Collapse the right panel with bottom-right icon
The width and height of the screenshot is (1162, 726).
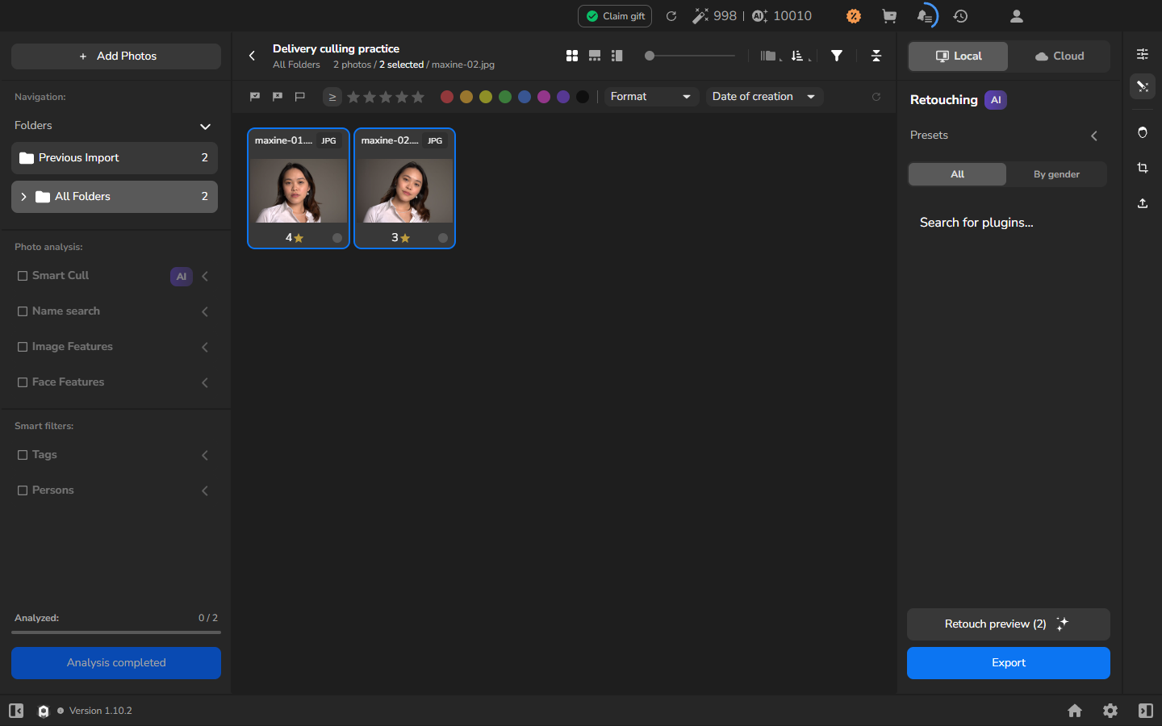tap(1146, 711)
